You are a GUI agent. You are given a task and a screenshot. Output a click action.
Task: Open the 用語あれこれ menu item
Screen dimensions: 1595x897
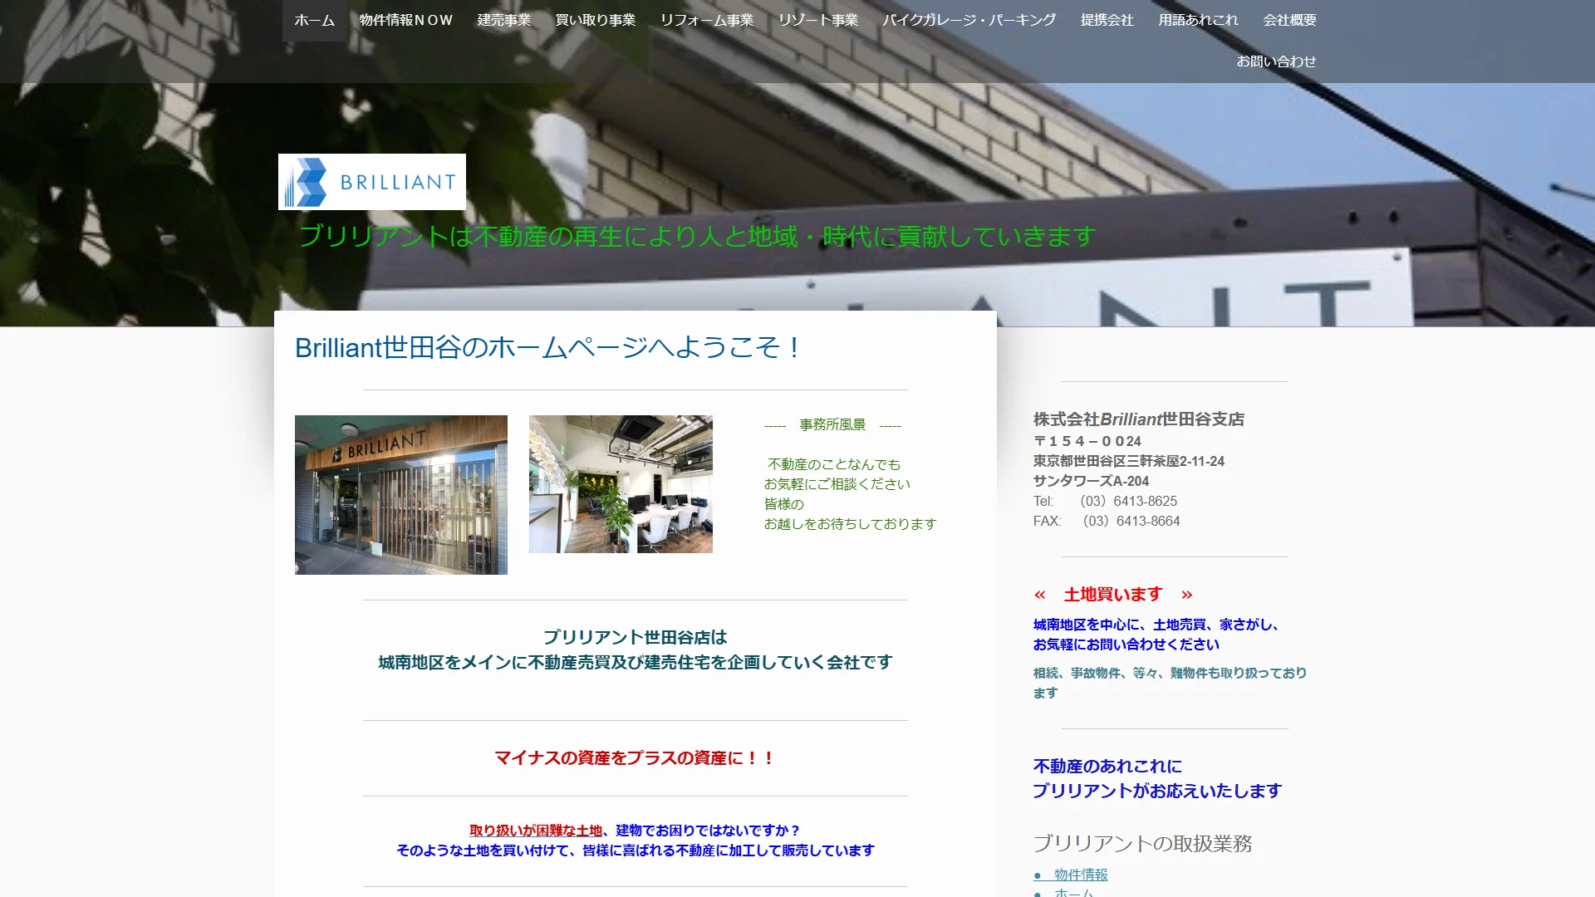coord(1199,20)
